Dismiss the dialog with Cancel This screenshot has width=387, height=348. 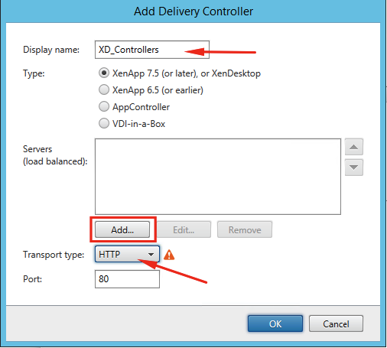tap(336, 324)
